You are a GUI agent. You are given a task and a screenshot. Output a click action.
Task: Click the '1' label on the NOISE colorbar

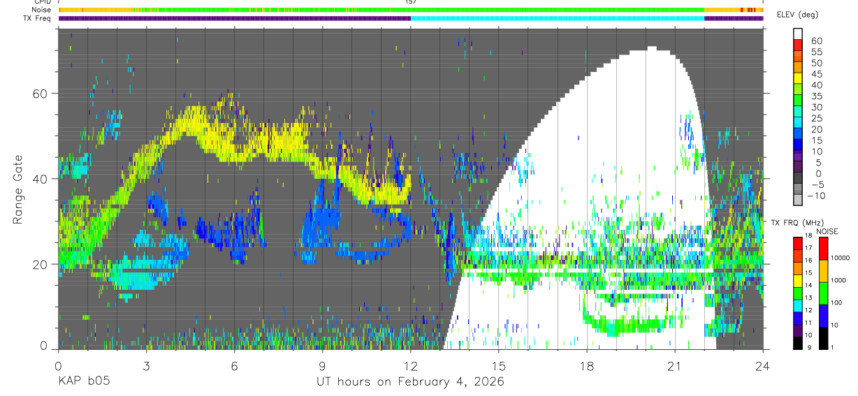(x=834, y=347)
